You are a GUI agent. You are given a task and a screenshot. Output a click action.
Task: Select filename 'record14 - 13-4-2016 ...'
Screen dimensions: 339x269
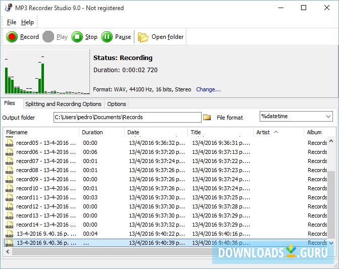[46, 225]
